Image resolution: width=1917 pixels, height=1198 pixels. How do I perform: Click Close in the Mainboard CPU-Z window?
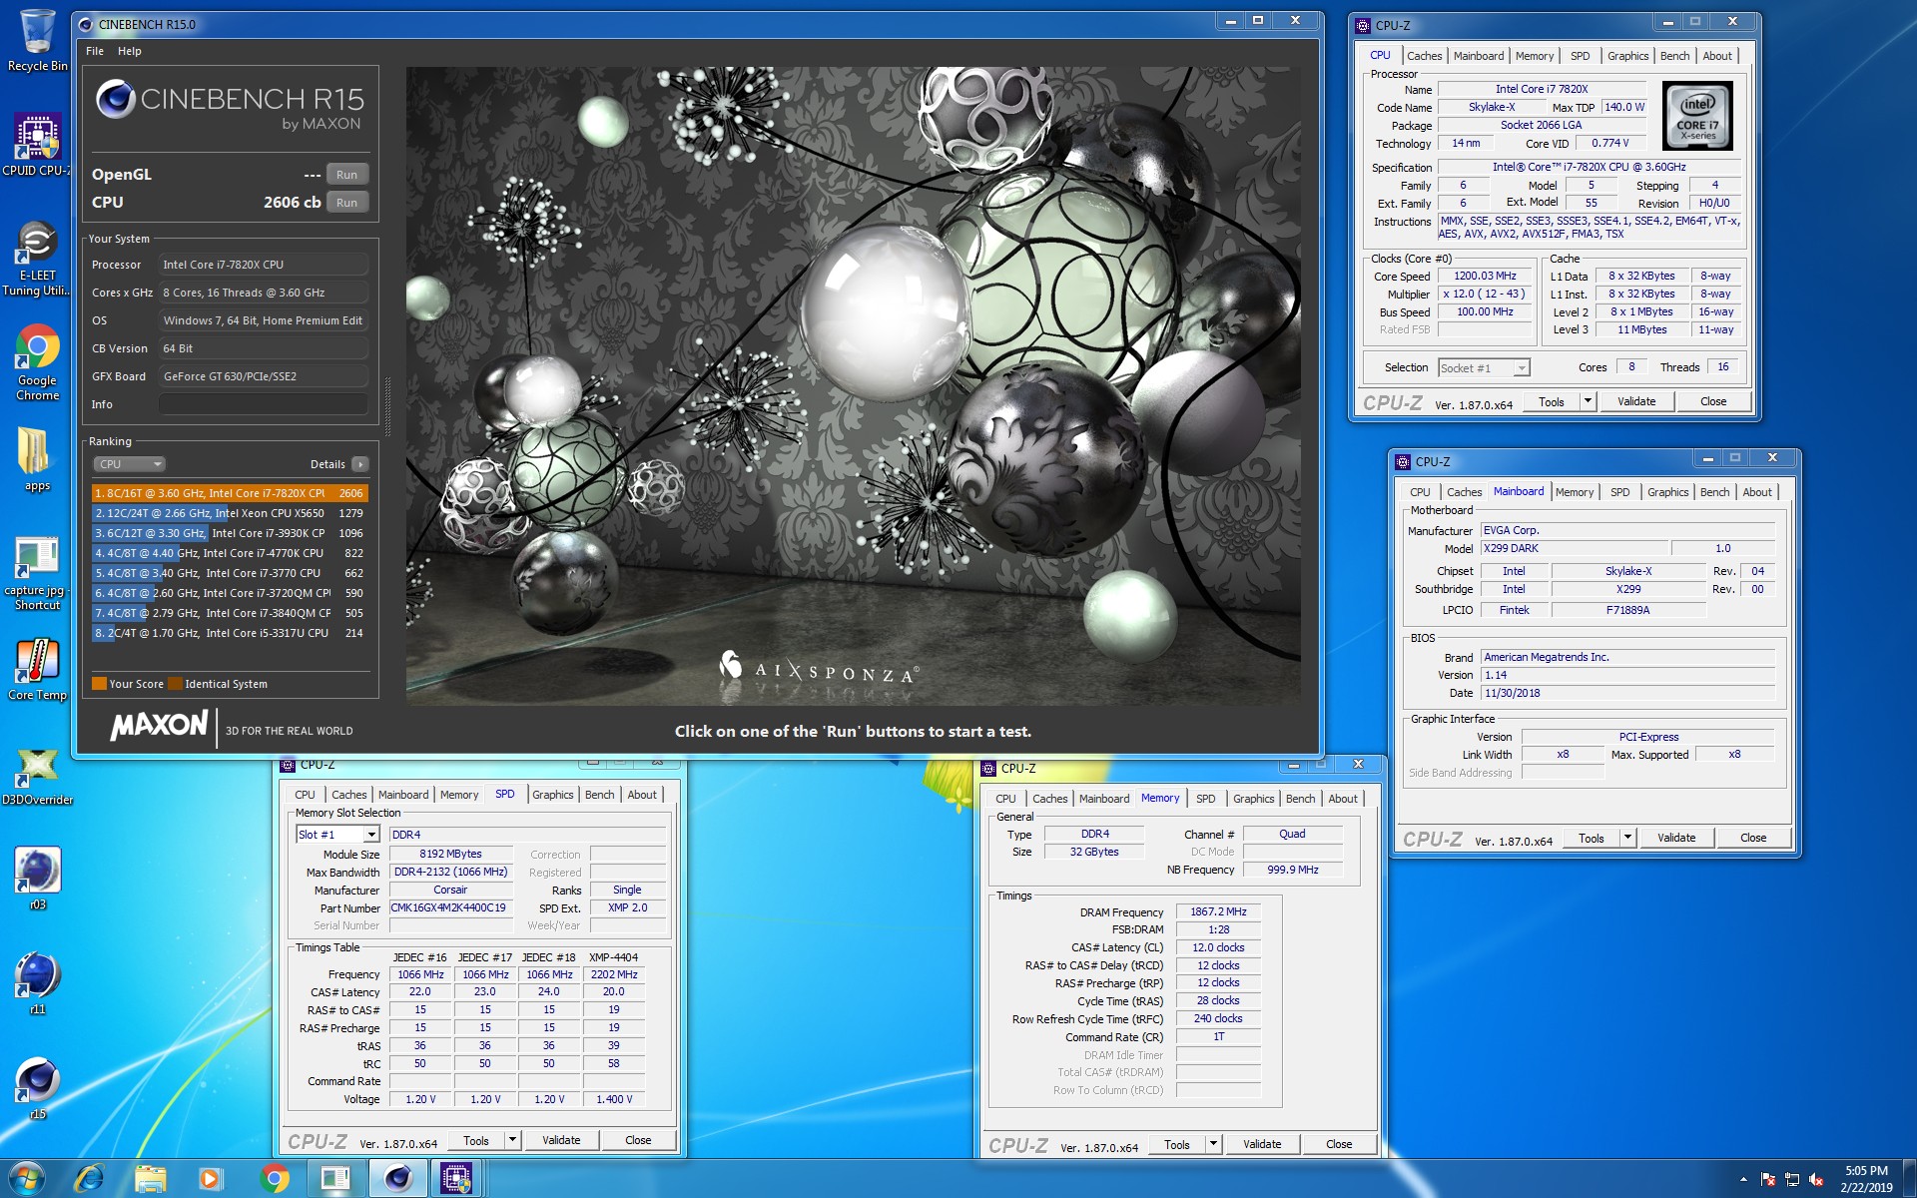click(1753, 838)
